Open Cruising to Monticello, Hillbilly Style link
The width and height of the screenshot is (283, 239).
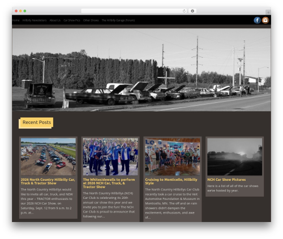[171, 181]
